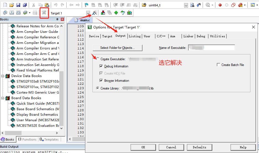Click the Books panel horizontal scrollbar thumb
Viewport: 259px width, 153px height.
coord(13,133)
